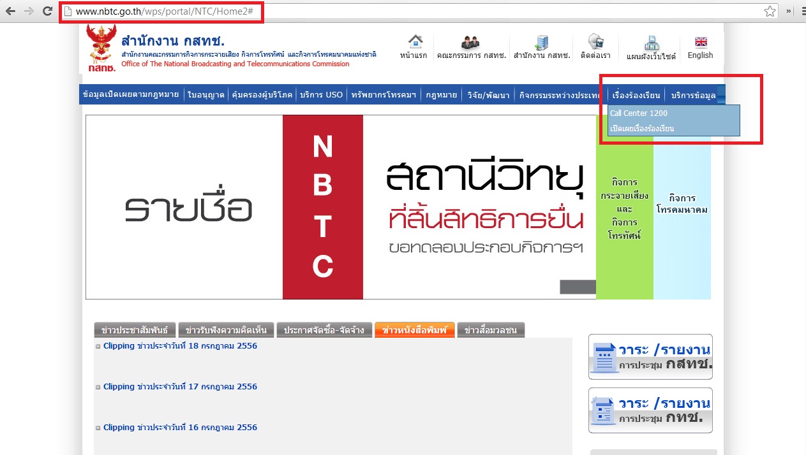The width and height of the screenshot is (806, 455).
Task: Click the สำนักงาน กสทช. header title
Action: pyautogui.click(x=173, y=41)
